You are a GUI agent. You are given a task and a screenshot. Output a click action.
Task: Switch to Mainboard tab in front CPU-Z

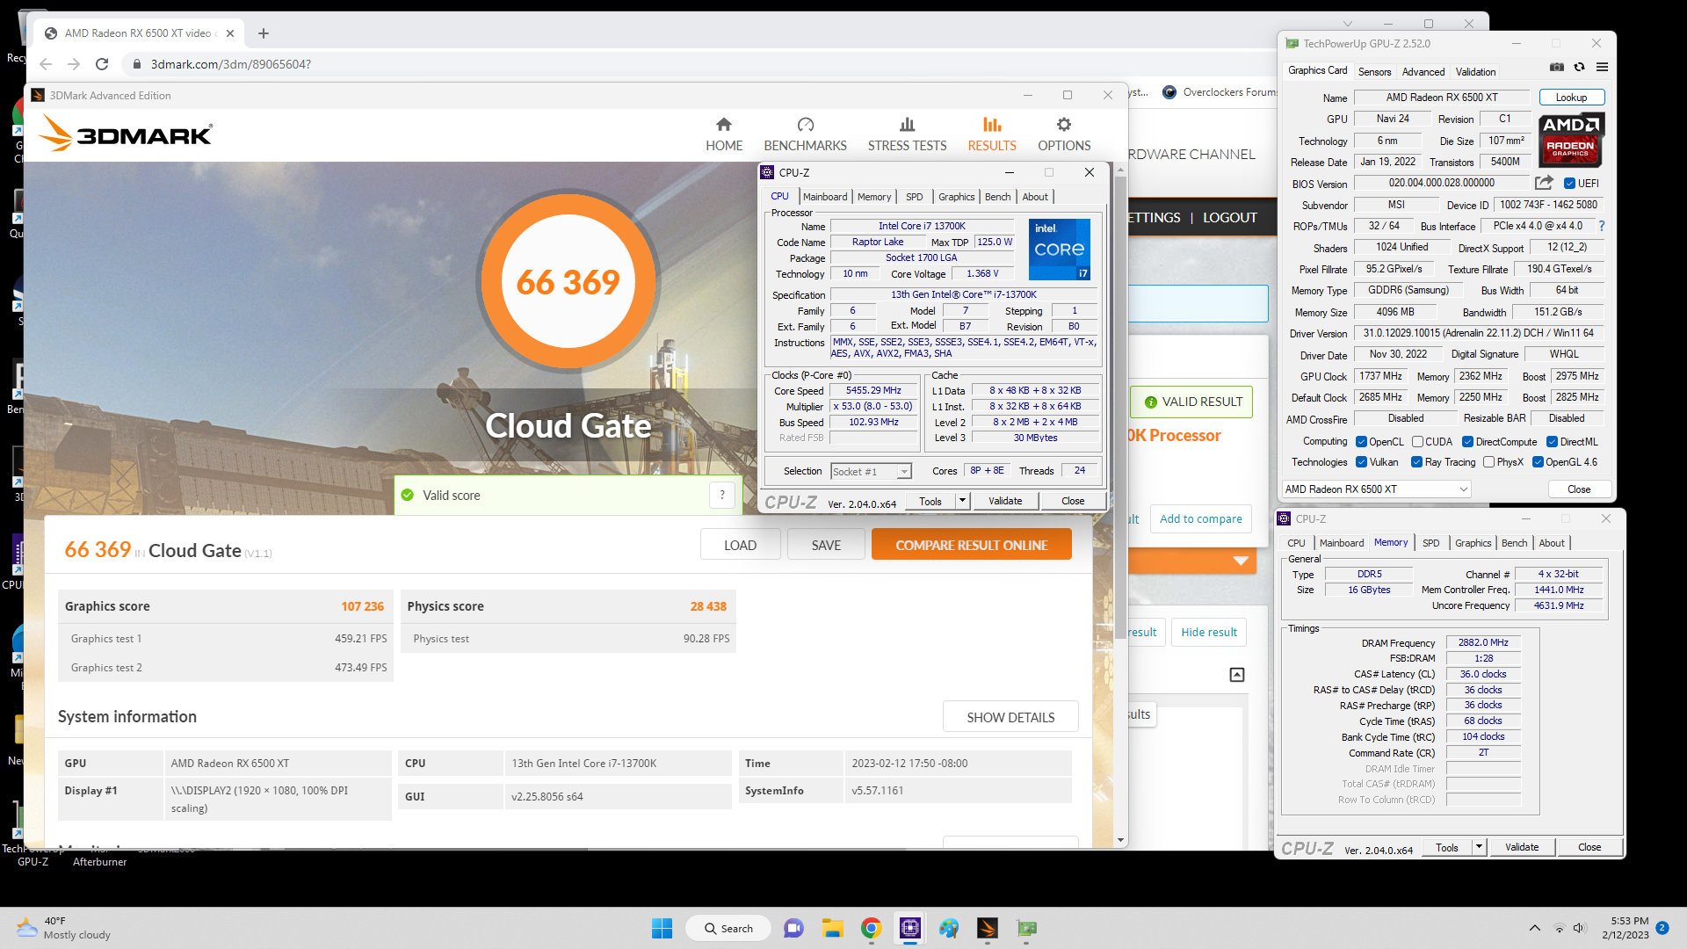click(825, 197)
